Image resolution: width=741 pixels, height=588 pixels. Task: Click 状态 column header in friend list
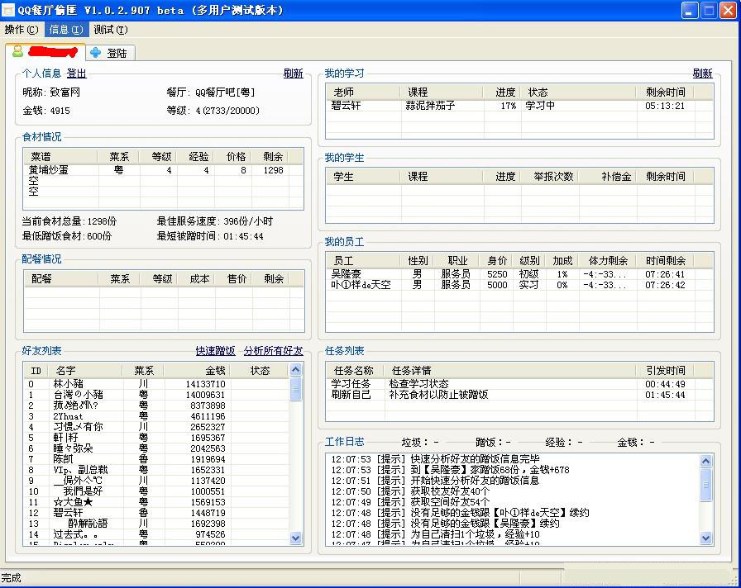tap(260, 371)
